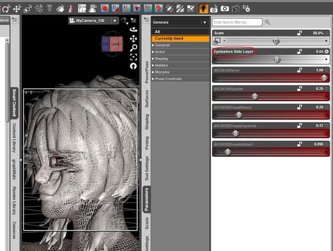Switch to the PowerPose pane tab
The image size is (333, 251).
(x=147, y=72)
